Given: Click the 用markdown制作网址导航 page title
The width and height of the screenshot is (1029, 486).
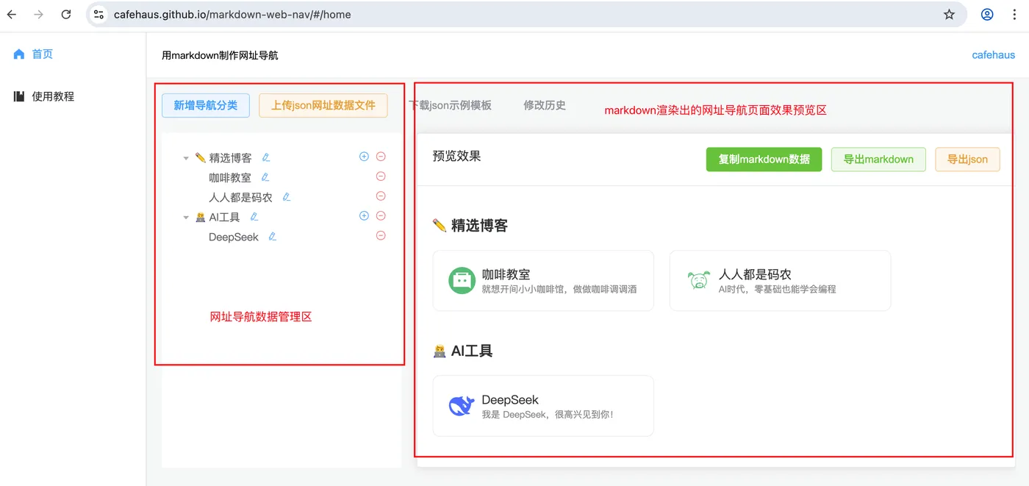Looking at the screenshot, I should coord(220,55).
